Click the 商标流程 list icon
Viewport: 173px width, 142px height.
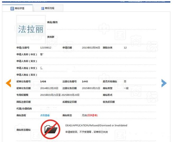tap(43, 8)
